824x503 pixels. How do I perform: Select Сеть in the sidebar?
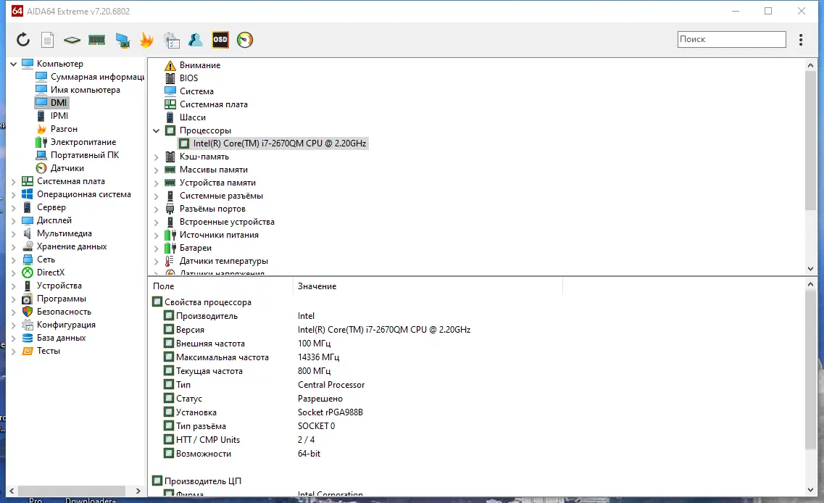(x=46, y=259)
